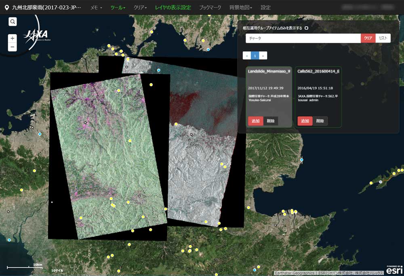Open the 背景地図 basemap dropdown
Viewport: 404px width, 276px height.
coord(241,8)
